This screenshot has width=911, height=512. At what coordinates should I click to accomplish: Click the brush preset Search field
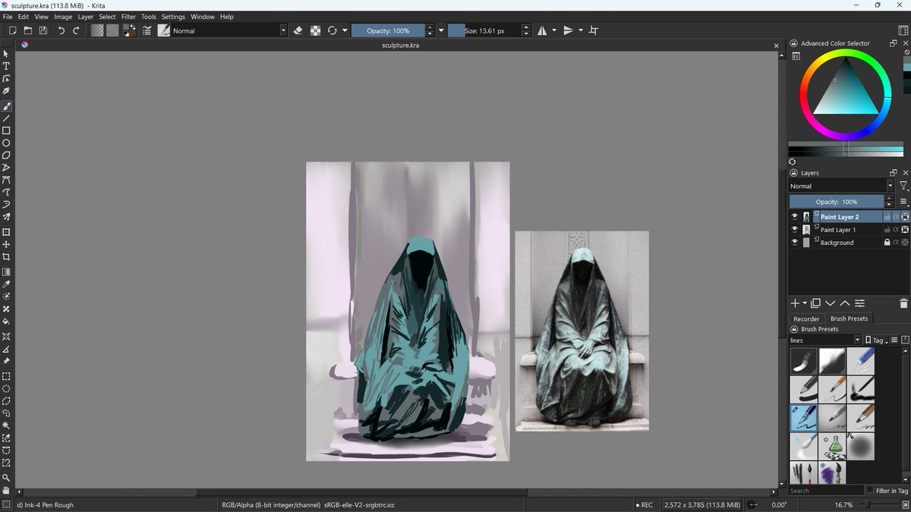pos(826,491)
